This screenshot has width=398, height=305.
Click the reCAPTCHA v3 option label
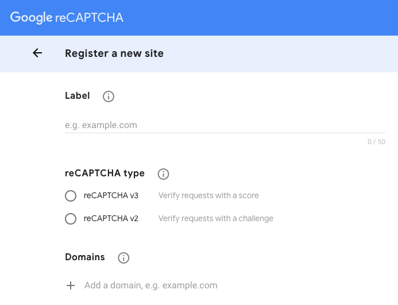pyautogui.click(x=111, y=195)
